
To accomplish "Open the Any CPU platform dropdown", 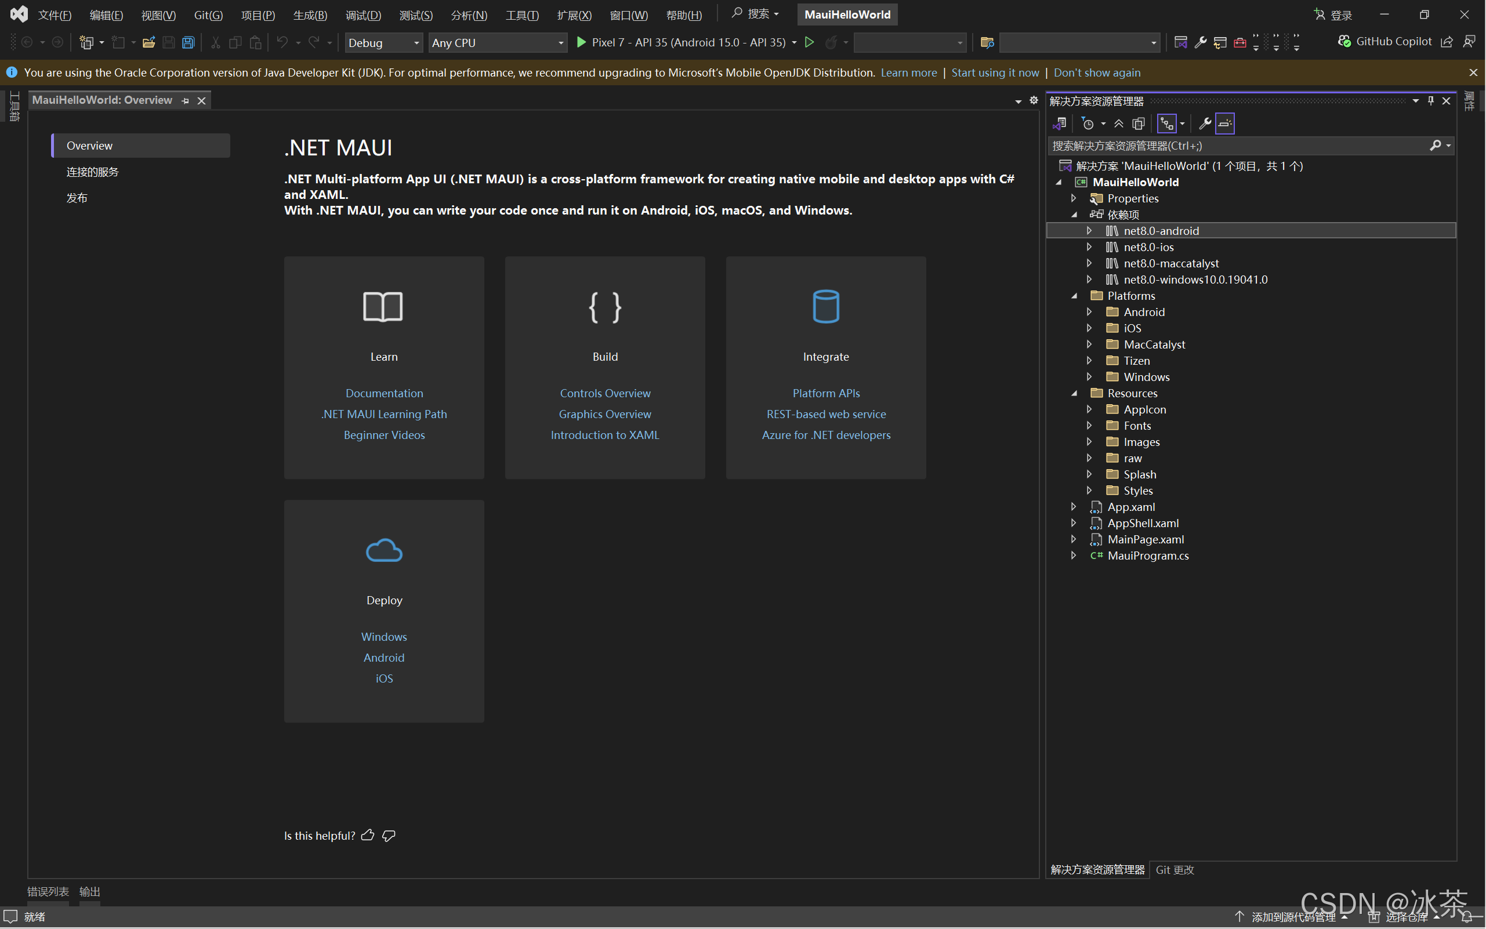I will (496, 42).
